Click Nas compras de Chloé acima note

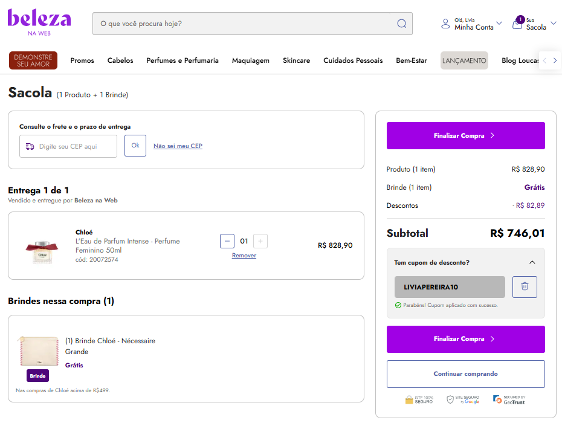[x=63, y=390]
